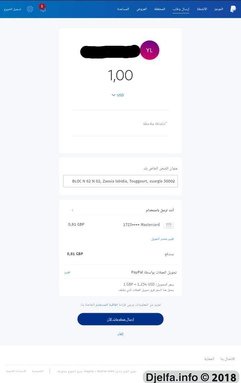
Task: Open the shipping address selector box
Action: click(120, 181)
